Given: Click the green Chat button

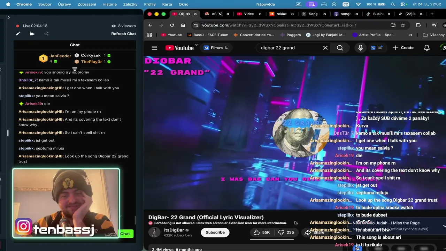Looking at the screenshot, I should point(125,234).
